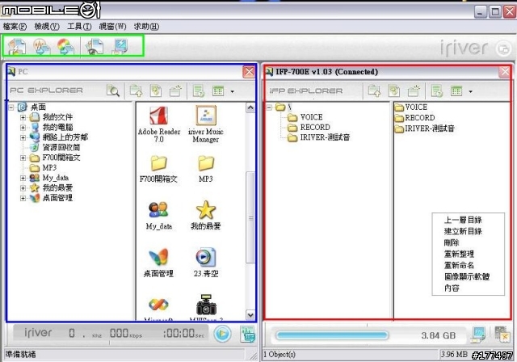Screen dimensions: 517x362
Task: Choose 重新命名 in the context menu
Action: click(459, 265)
